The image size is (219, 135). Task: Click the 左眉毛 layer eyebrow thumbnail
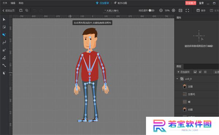(185, 94)
